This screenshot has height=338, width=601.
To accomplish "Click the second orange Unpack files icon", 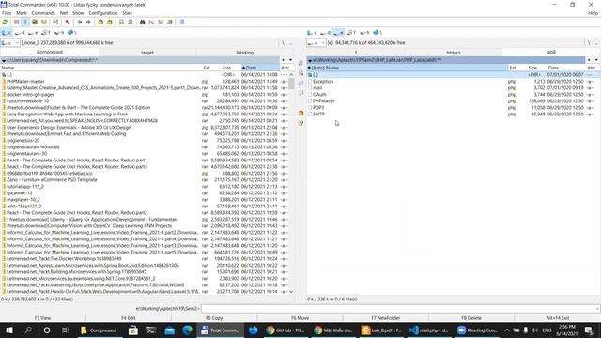I will click(x=110, y=23).
